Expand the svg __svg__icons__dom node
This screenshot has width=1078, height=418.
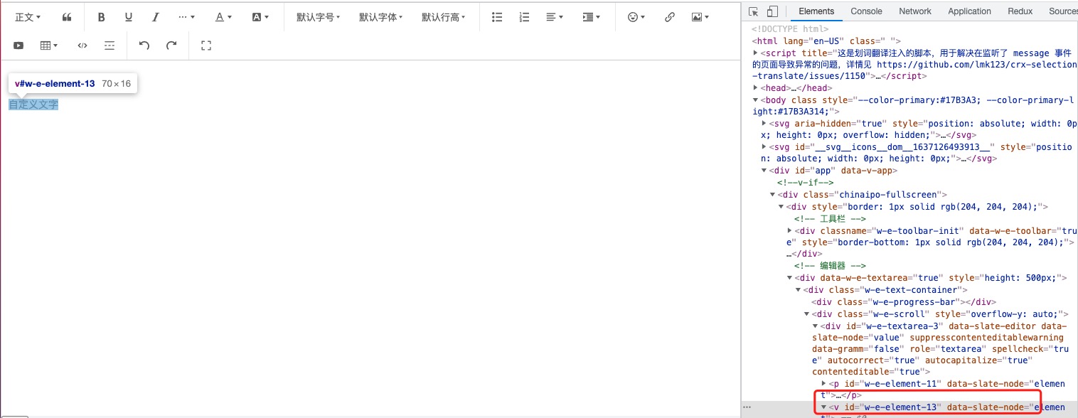click(x=764, y=147)
